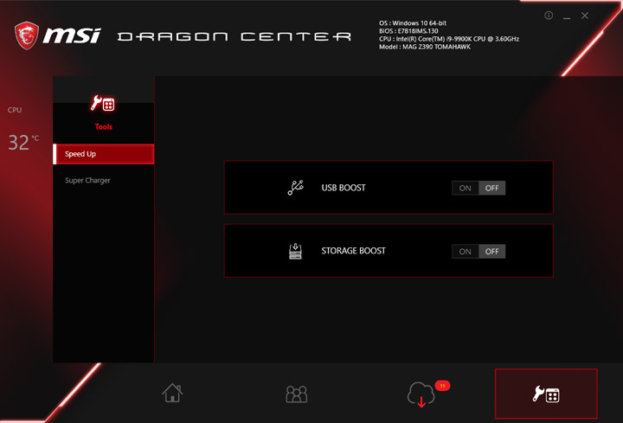
Task: Click the DRAGON CENTER title text
Action: [x=234, y=36]
